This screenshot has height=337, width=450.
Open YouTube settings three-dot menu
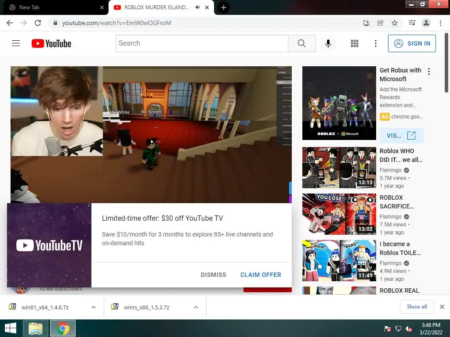(x=375, y=43)
